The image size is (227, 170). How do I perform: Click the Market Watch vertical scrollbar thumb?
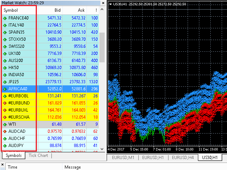coord(102,47)
